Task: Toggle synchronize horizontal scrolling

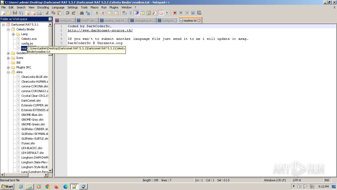Action: [116, 13]
